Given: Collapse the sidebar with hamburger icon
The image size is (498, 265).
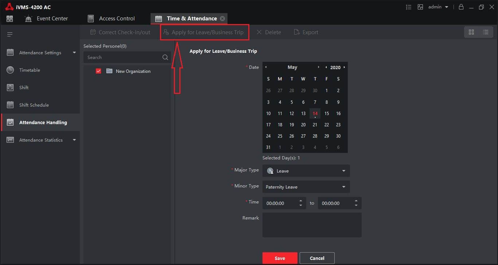Looking at the screenshot, I should click(x=10, y=34).
